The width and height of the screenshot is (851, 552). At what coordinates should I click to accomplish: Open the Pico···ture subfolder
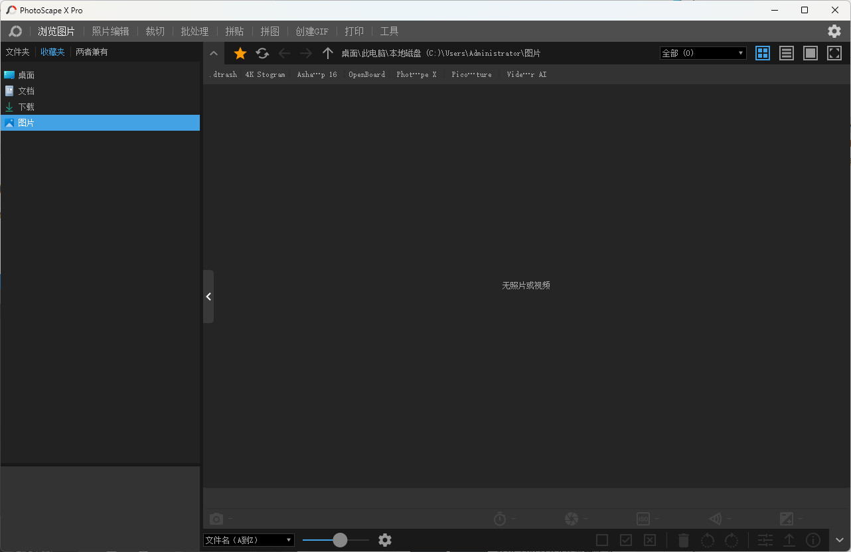472,75
